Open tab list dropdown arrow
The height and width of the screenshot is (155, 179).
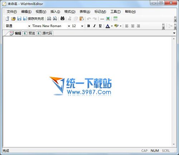[x=174, y=33]
